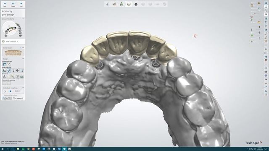Tick the checkbox at the Sculpt panel bottom
Screen dimensions: 269x151
click(14, 98)
